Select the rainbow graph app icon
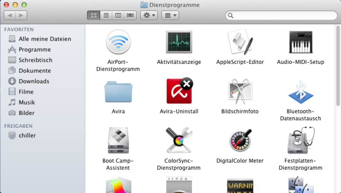This screenshot has width=341, height=193. tap(118, 185)
